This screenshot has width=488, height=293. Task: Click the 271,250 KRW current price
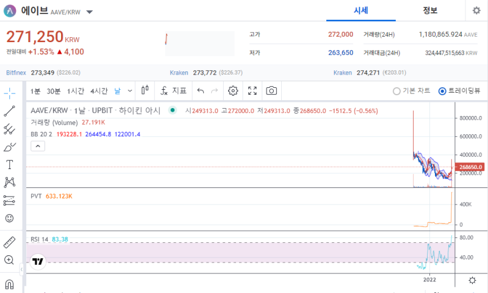coord(43,37)
